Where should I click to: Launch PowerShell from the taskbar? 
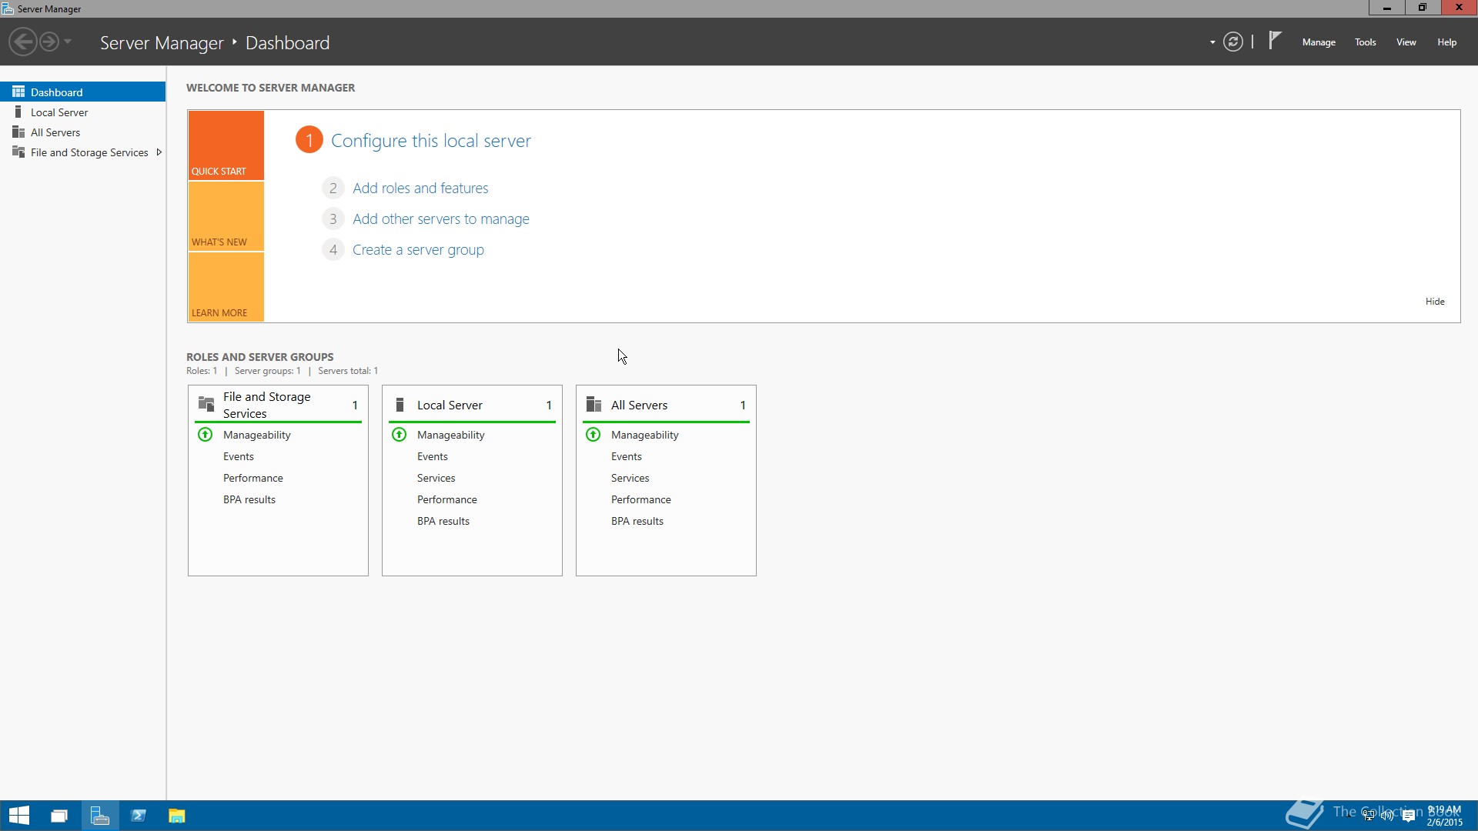coord(139,816)
